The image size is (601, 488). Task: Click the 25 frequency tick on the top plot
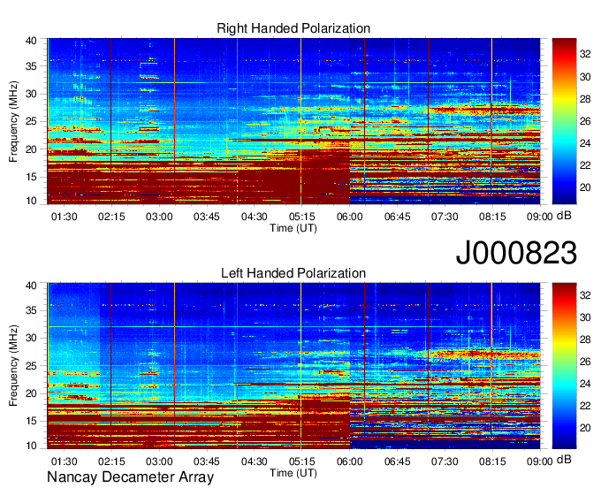[x=31, y=121]
